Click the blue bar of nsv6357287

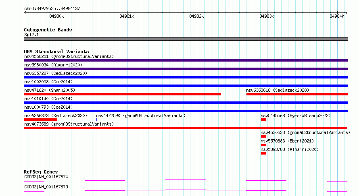pyautogui.click(x=186, y=77)
